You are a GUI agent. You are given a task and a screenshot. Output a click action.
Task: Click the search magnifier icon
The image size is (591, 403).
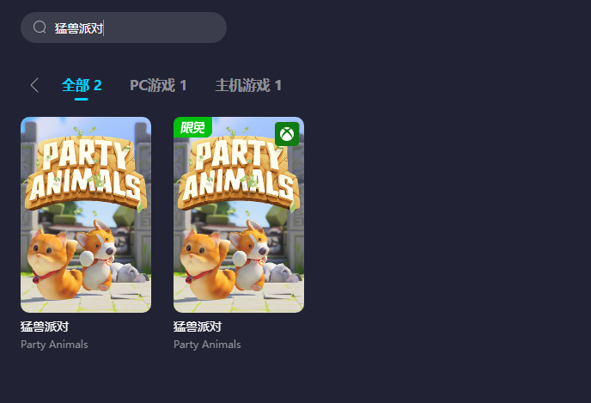tap(40, 27)
